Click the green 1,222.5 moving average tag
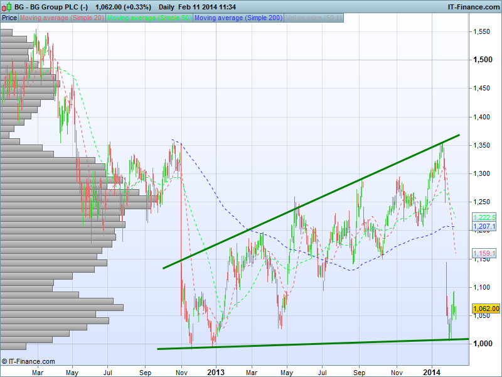The width and height of the screenshot is (502, 377). tap(484, 217)
